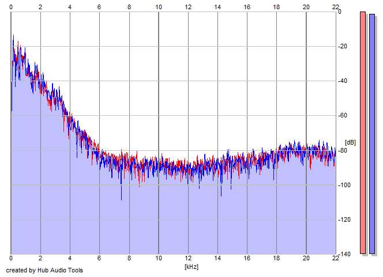Click the bottom axis '20' kHz label
Image resolution: width=383 pixels, height=277 pixels.
(306, 258)
